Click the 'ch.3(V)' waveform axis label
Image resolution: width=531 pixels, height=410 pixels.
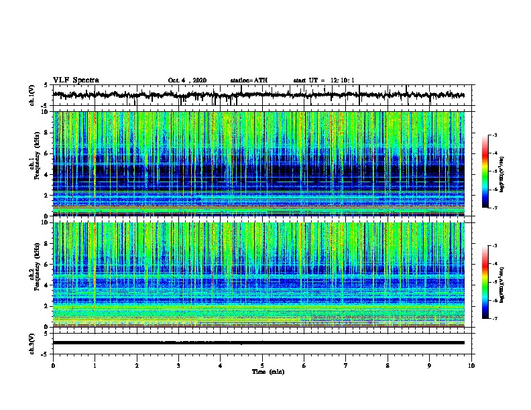(32, 344)
